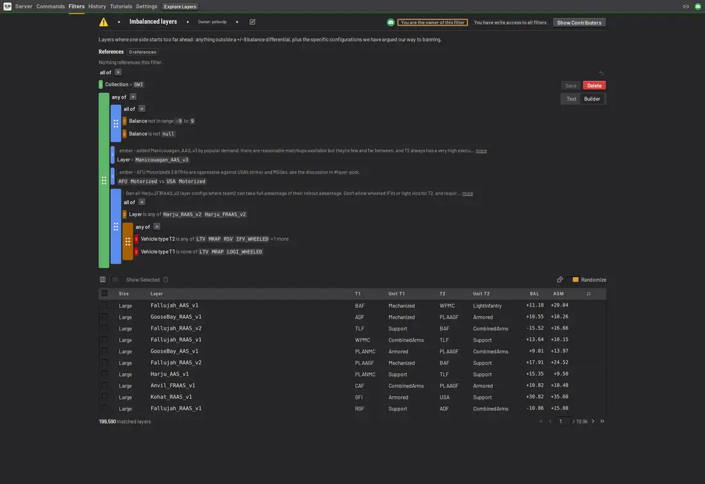The image size is (705, 484).
Task: Click red handle of Vehicle type T2
Action: (x=137, y=239)
